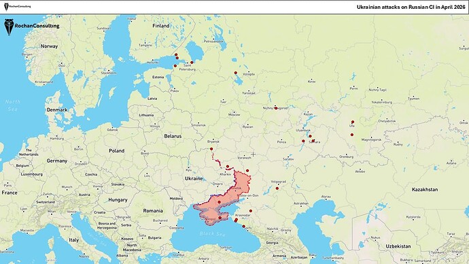Click the large RochanConsulting logo on the map
Image resolution: width=469 pixels, height=264 pixels.
pos(31,27)
